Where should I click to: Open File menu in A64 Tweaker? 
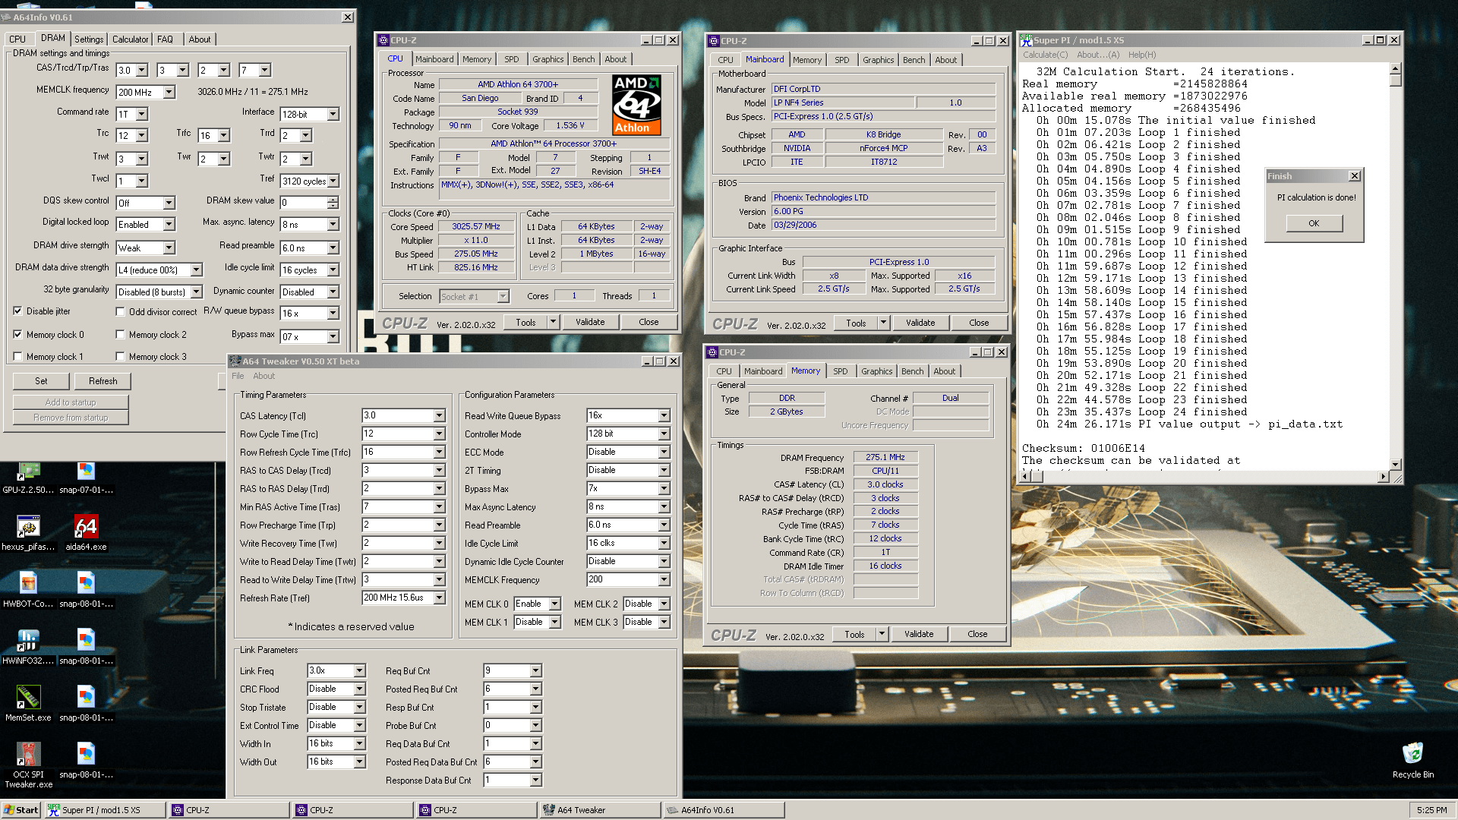tap(238, 376)
